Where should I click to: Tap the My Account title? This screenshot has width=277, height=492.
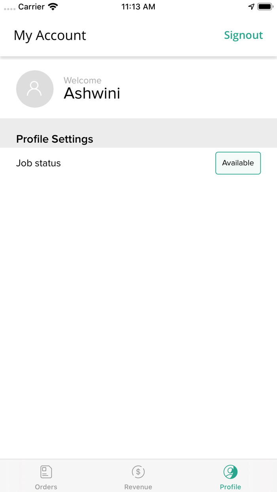coord(50,36)
